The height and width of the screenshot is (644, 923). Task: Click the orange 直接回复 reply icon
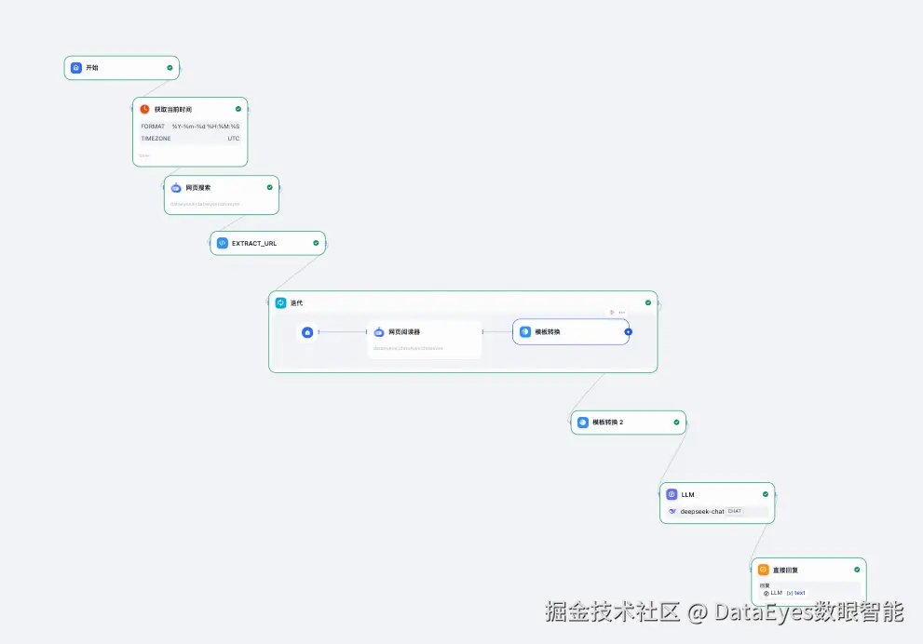pos(764,569)
